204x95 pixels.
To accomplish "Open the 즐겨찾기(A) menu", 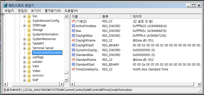I will [53, 11].
